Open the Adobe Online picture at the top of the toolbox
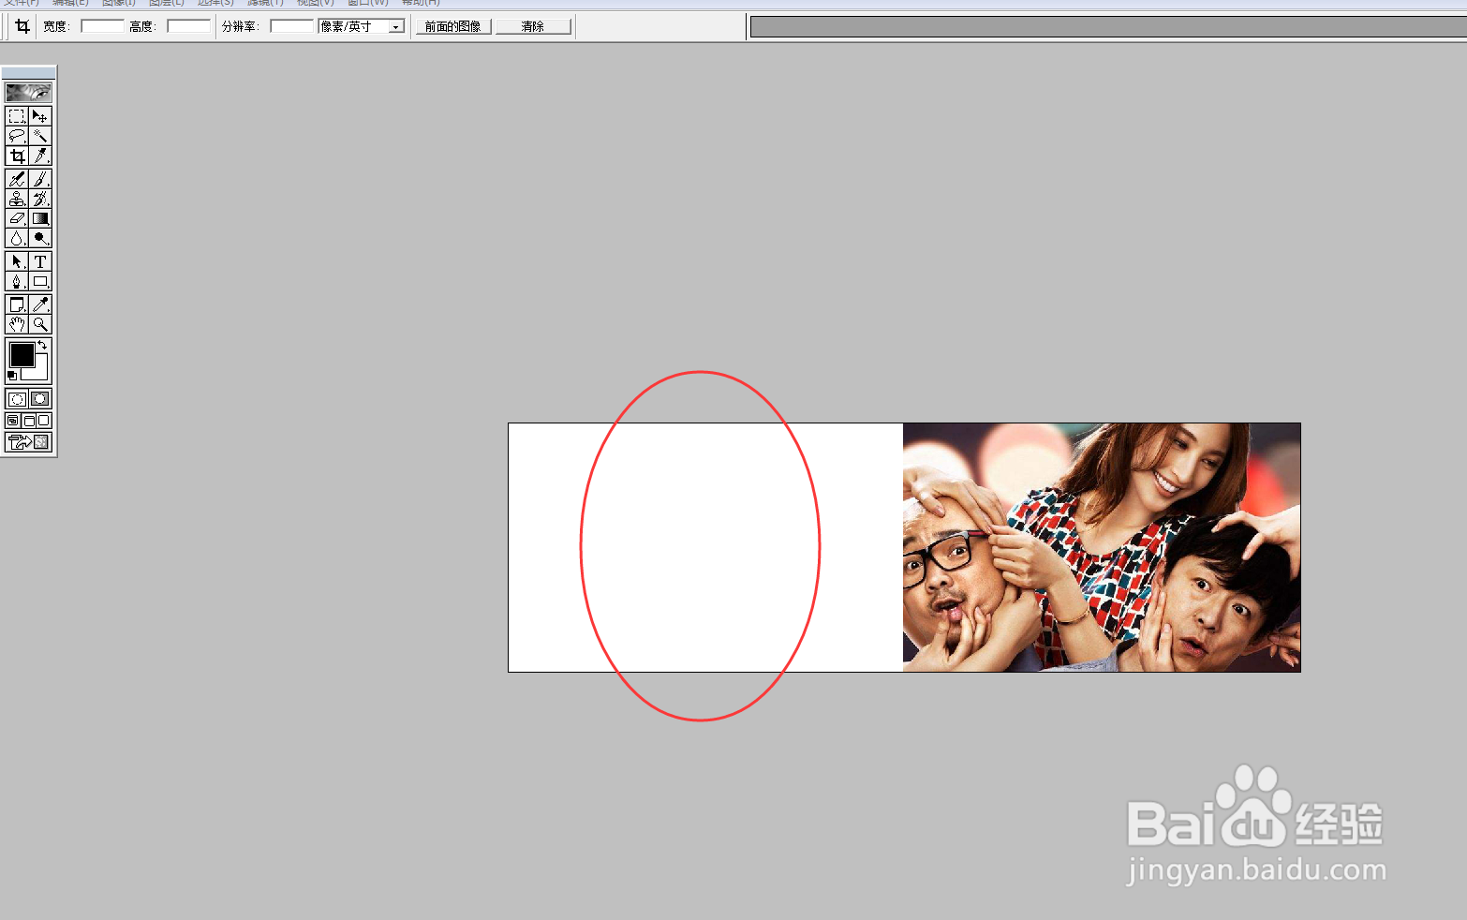Image resolution: width=1467 pixels, height=920 pixels. point(29,93)
